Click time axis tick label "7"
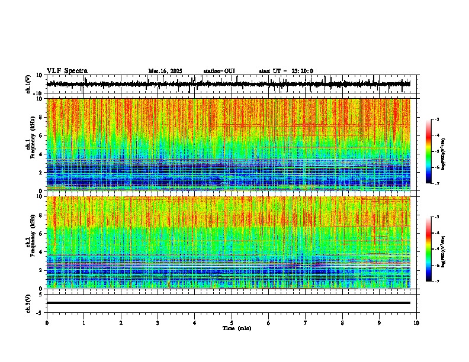Image resolution: width=469 pixels, height=362 pixels. (306, 323)
